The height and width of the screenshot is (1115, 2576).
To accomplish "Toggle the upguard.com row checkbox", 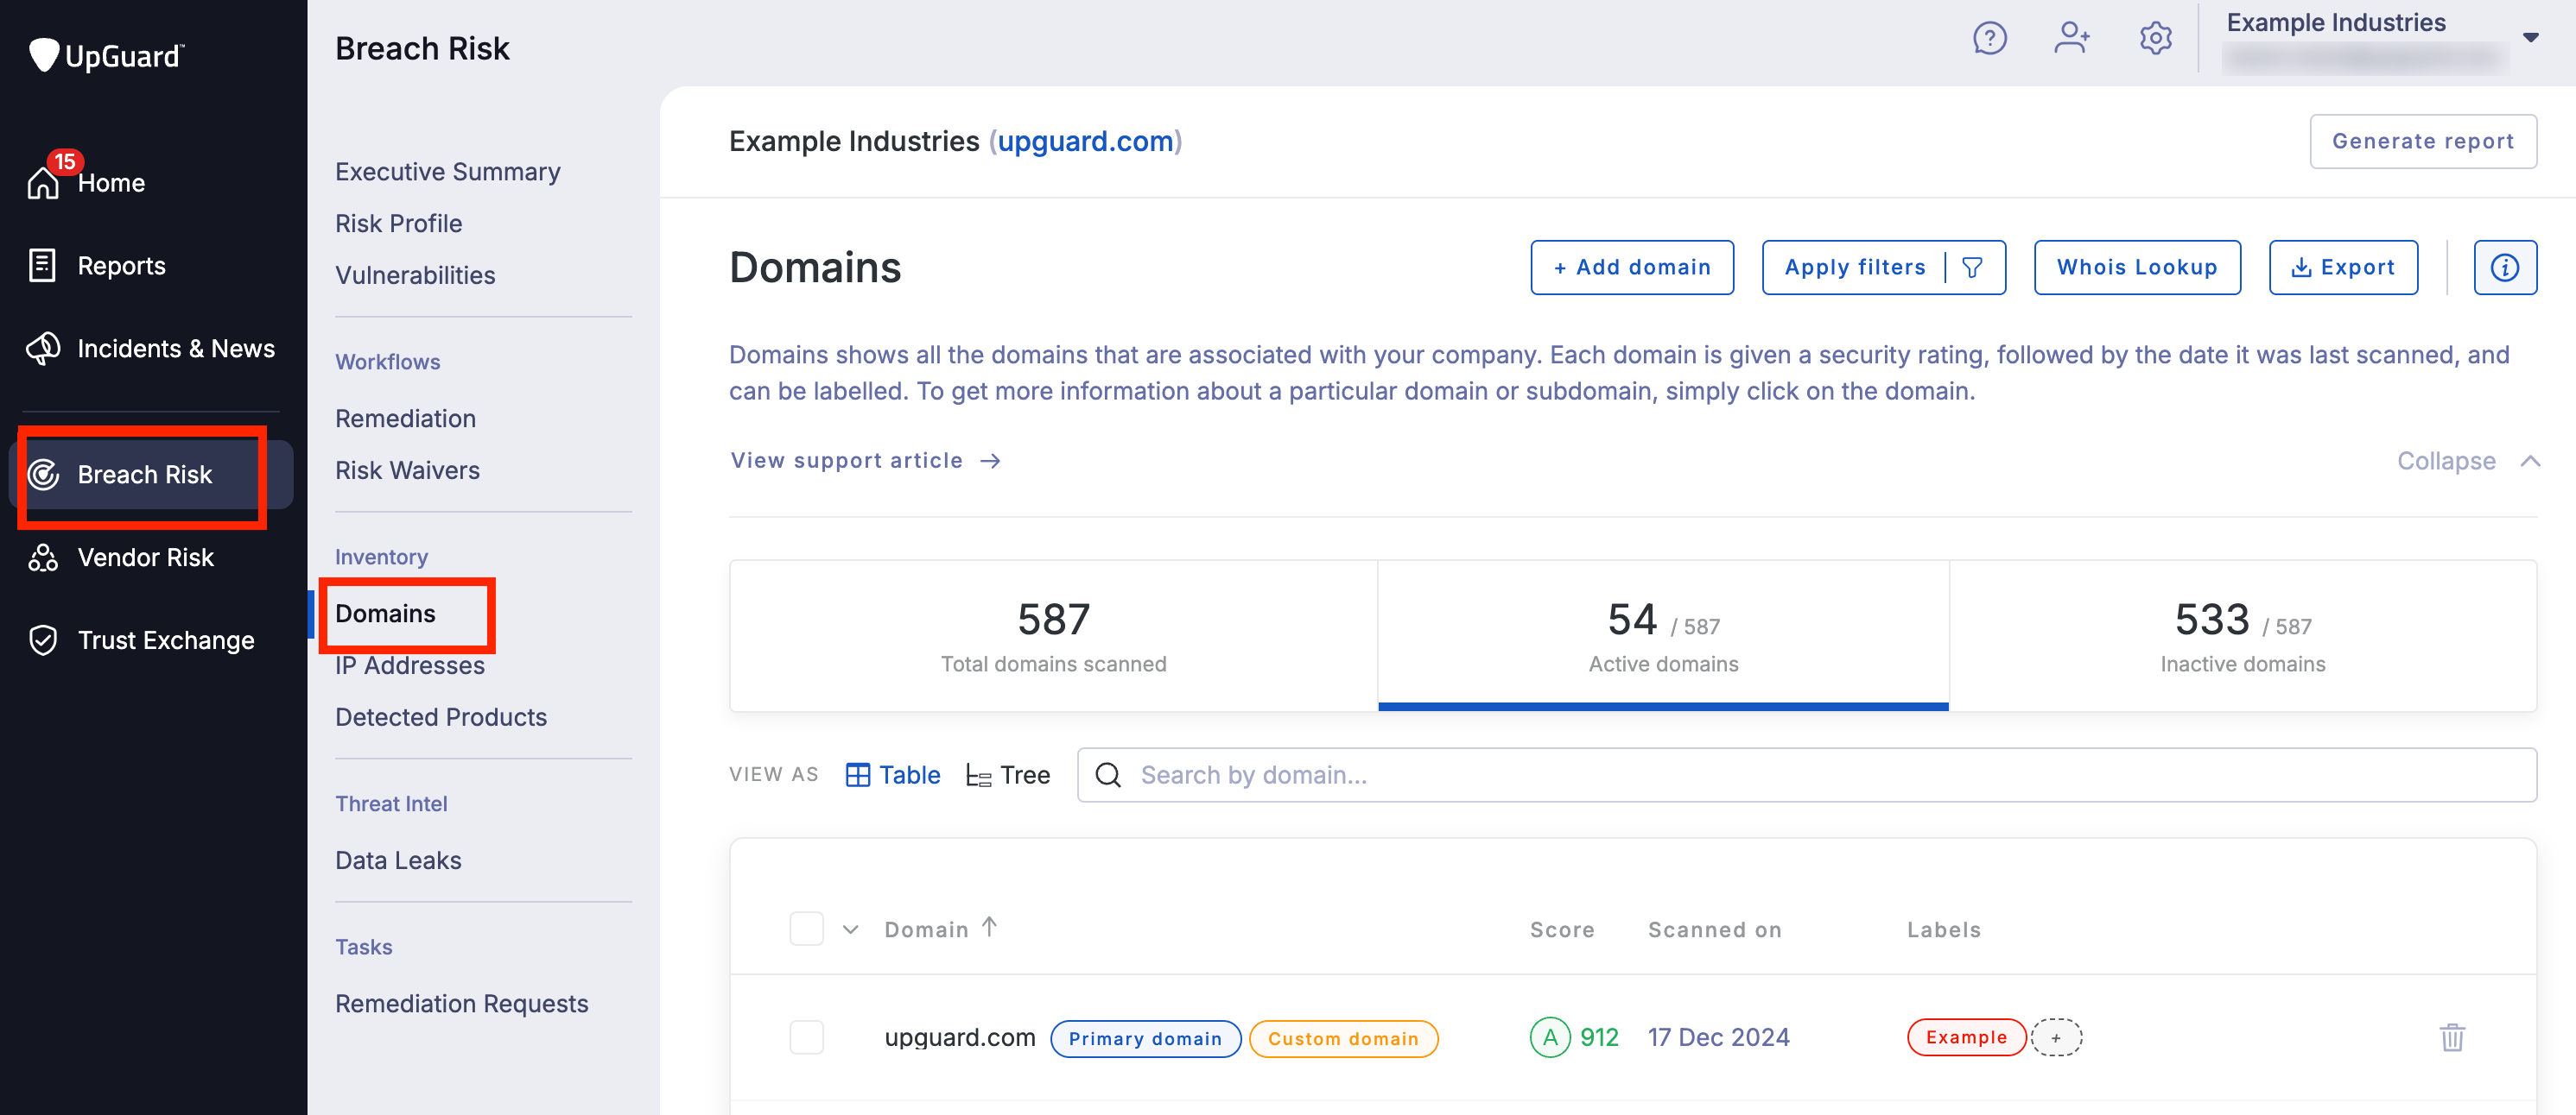I will pyautogui.click(x=806, y=1038).
